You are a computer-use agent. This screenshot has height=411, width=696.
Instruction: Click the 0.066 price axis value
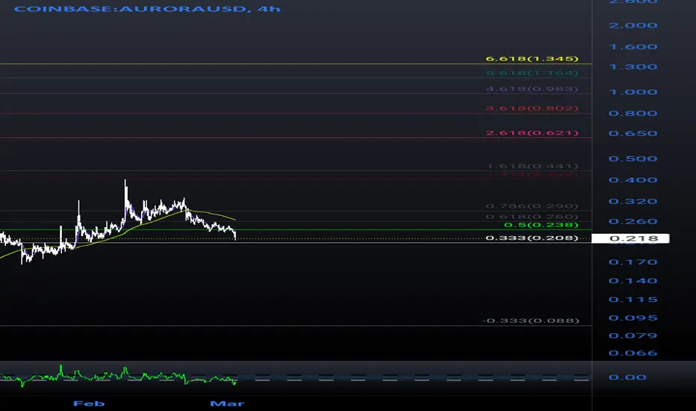[633, 353]
